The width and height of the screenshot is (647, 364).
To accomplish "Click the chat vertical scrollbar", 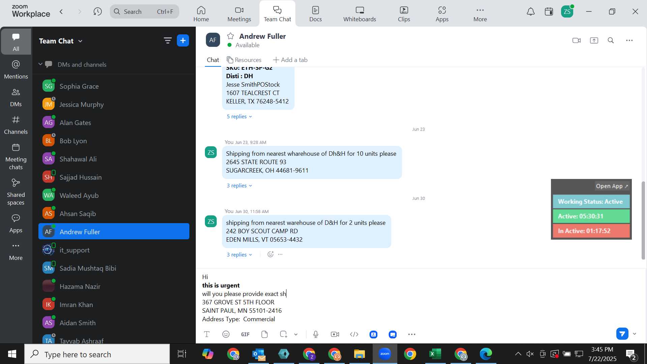I will (643, 220).
